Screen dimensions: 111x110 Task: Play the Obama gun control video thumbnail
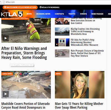pos(57,23)
